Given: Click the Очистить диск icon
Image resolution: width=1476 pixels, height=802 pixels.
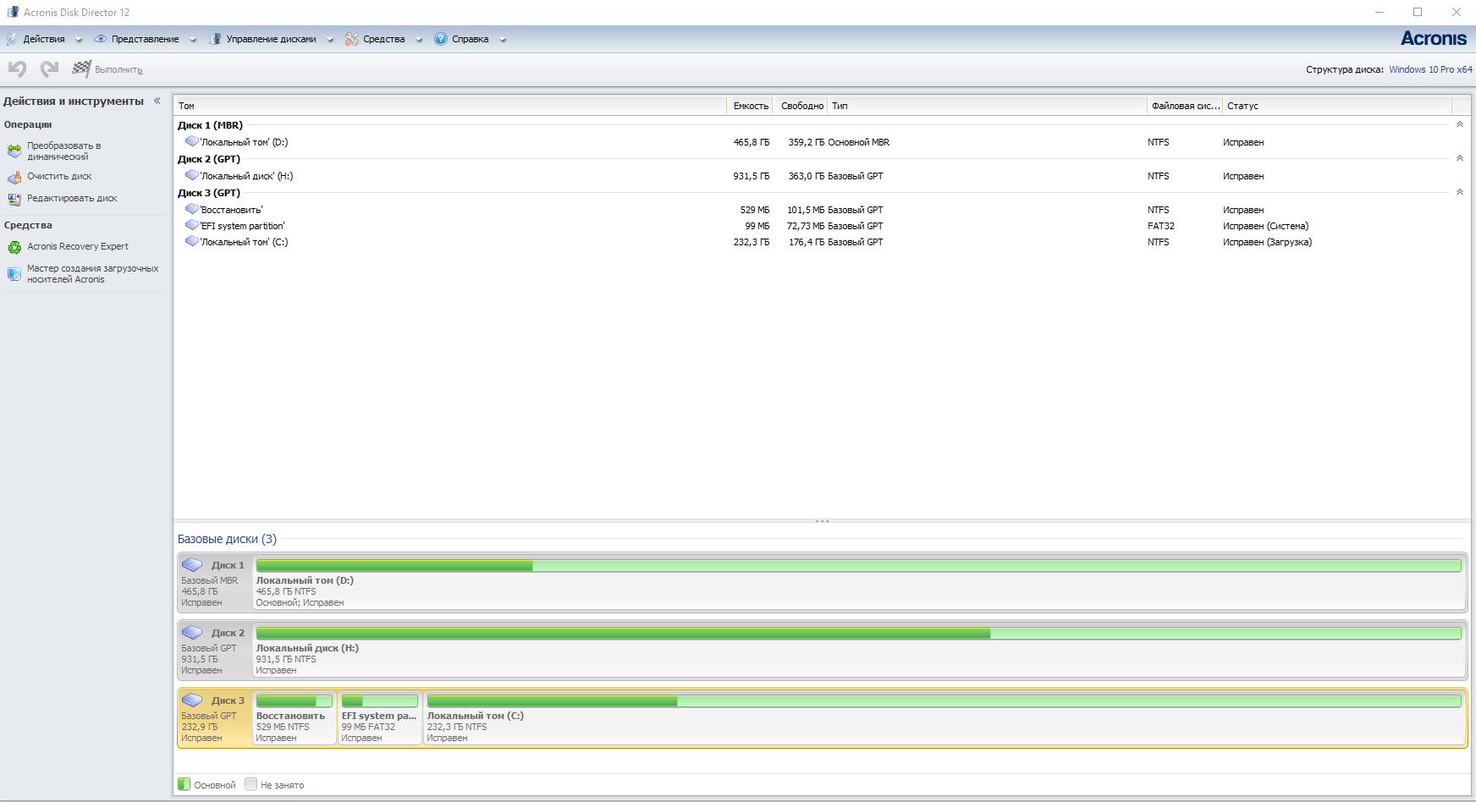Looking at the screenshot, I should 14,177.
